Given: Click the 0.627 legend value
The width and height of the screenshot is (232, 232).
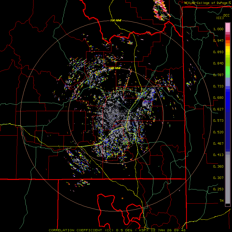Looking at the screenshot, I should (x=218, y=109).
